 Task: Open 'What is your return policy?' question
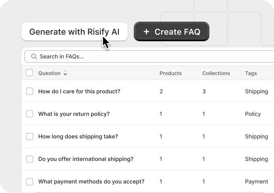pyautogui.click(x=74, y=114)
